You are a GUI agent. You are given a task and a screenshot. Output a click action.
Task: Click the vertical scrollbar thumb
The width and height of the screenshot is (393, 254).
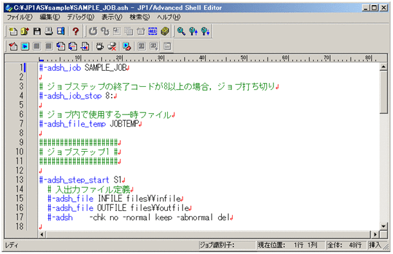[383, 92]
